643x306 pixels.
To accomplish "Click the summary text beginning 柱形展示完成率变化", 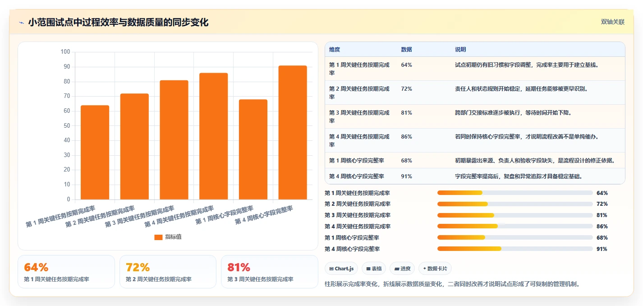I will click(452, 284).
